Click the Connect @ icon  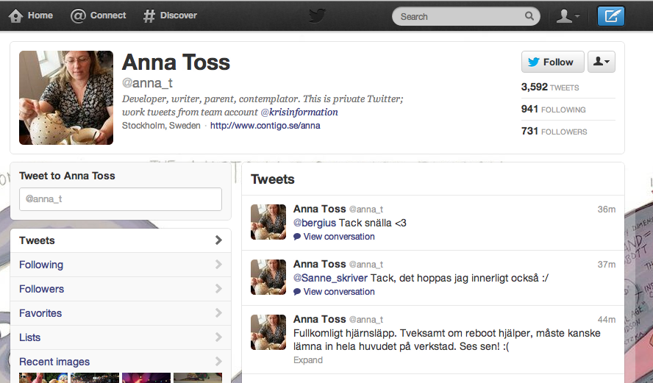coord(78,16)
